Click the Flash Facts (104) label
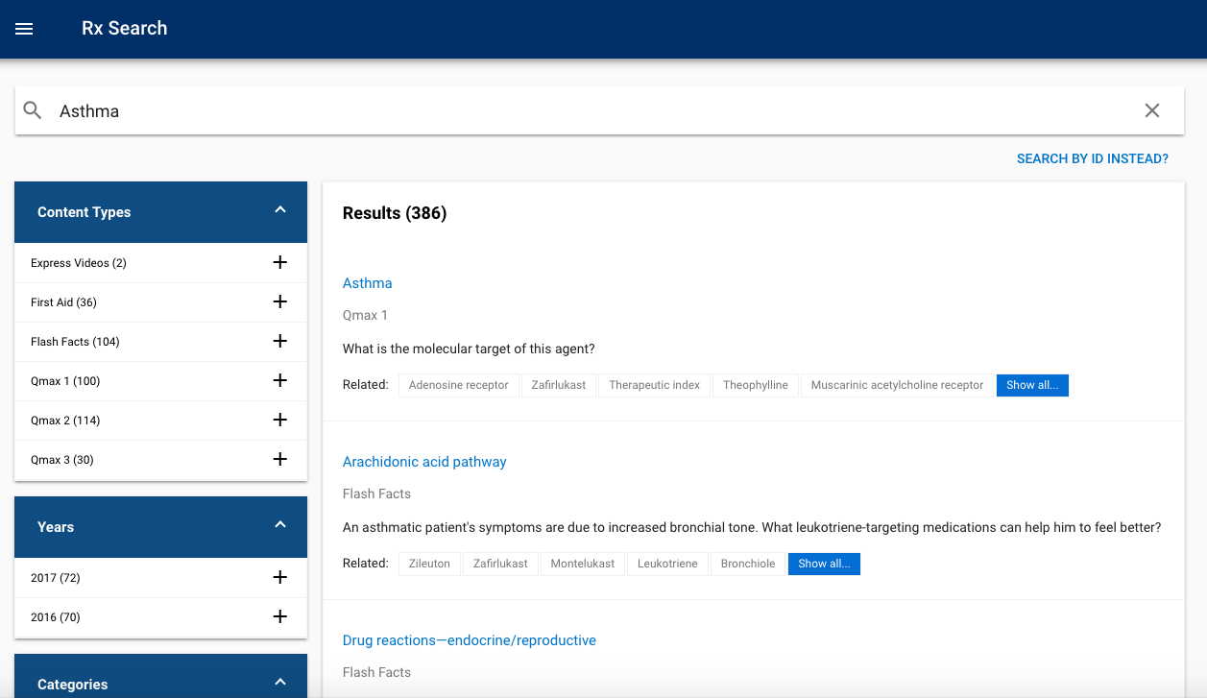This screenshot has width=1207, height=698. coord(75,342)
